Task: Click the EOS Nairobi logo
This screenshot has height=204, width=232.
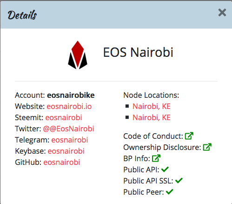Action: coord(78,55)
